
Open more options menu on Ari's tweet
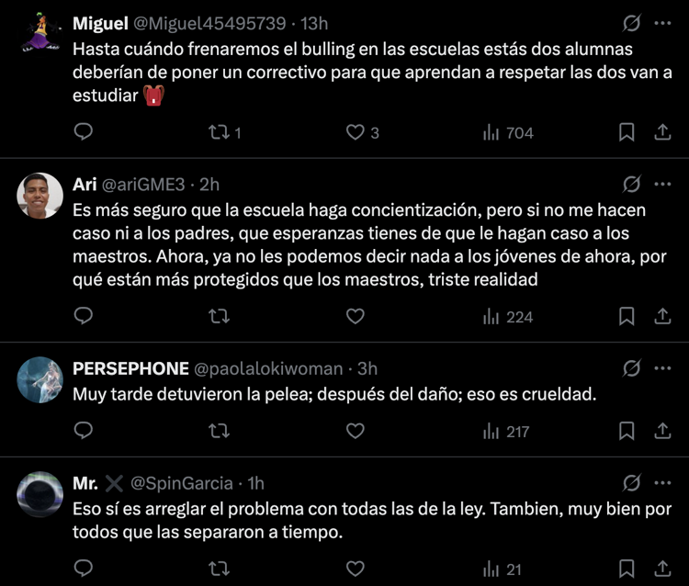[661, 185]
